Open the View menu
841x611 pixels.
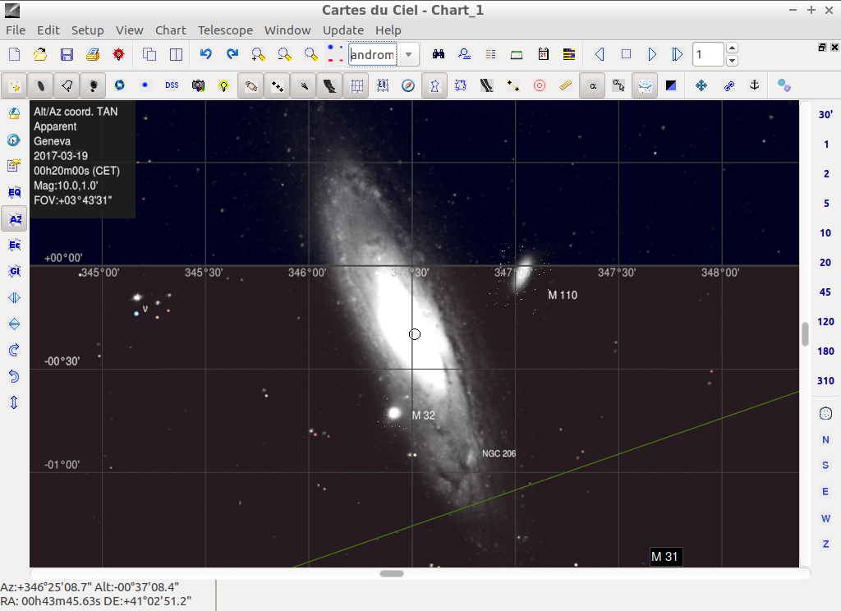(129, 30)
